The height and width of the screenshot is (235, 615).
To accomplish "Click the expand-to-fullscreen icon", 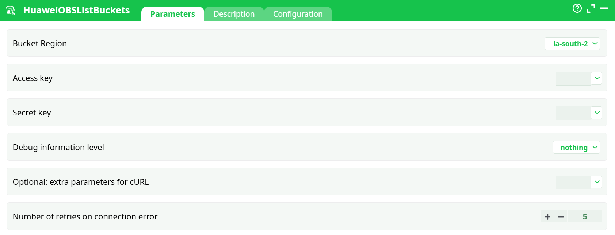I will (x=591, y=8).
